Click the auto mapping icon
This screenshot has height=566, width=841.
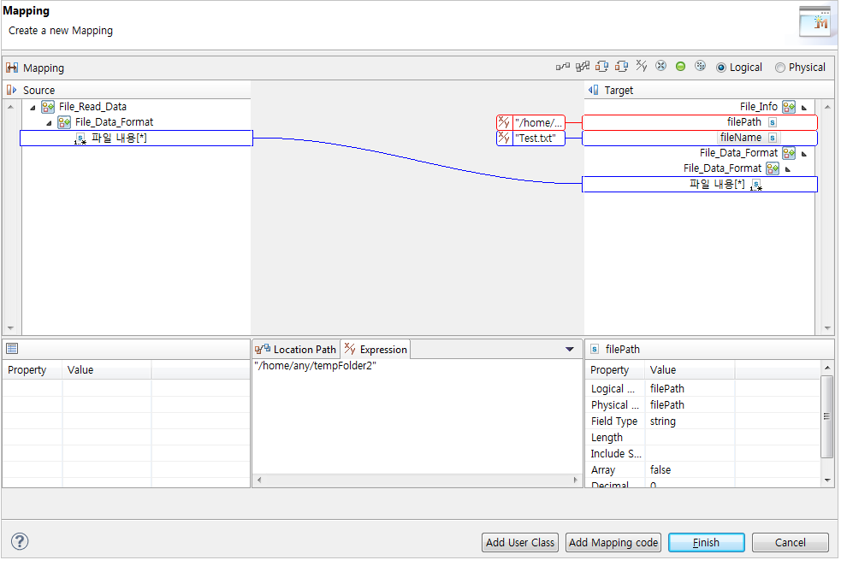tap(583, 66)
